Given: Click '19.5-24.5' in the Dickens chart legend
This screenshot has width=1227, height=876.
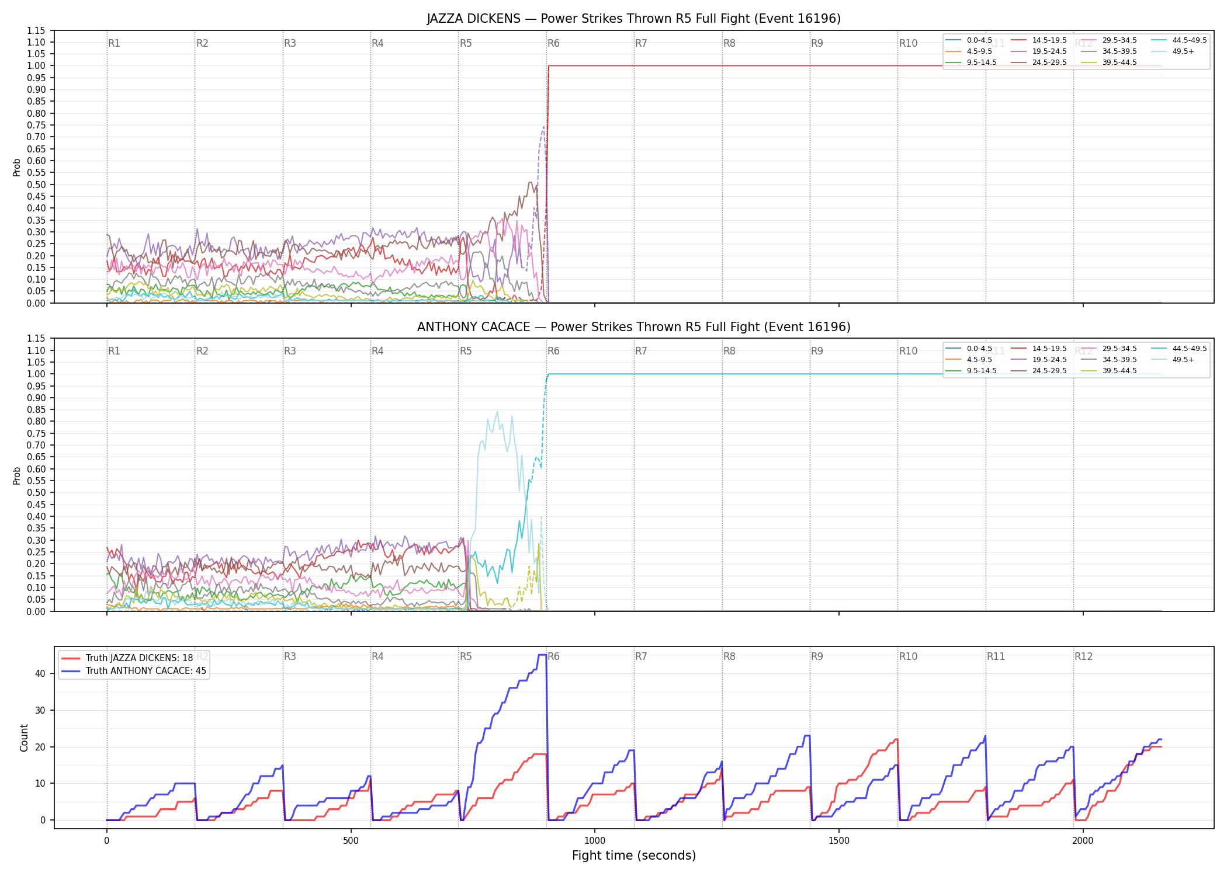Looking at the screenshot, I should pyautogui.click(x=1049, y=51).
